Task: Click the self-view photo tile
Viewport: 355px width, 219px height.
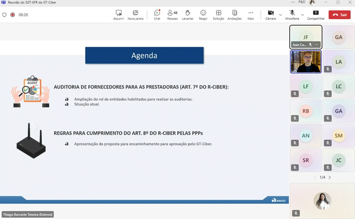Action: coord(322,201)
